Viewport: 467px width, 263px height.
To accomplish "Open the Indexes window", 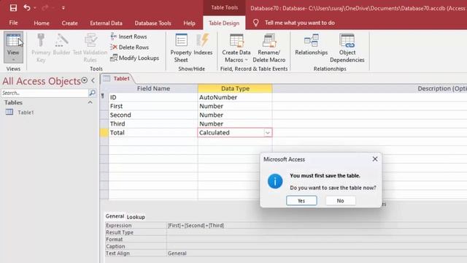I will coord(203,45).
